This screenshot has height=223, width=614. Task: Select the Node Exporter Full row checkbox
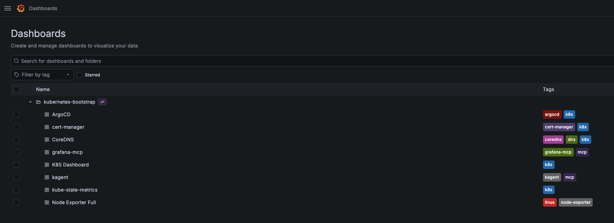(16, 202)
